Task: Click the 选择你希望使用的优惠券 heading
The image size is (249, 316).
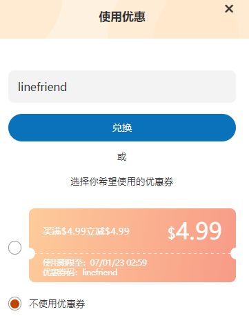Action: coord(122,181)
